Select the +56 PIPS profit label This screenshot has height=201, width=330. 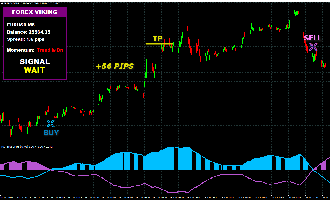coord(115,66)
